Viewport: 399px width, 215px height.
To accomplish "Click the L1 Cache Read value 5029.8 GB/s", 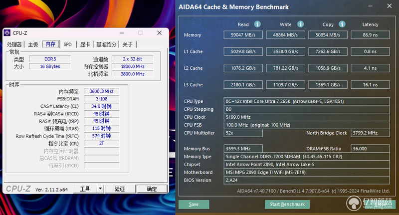I will (243, 51).
